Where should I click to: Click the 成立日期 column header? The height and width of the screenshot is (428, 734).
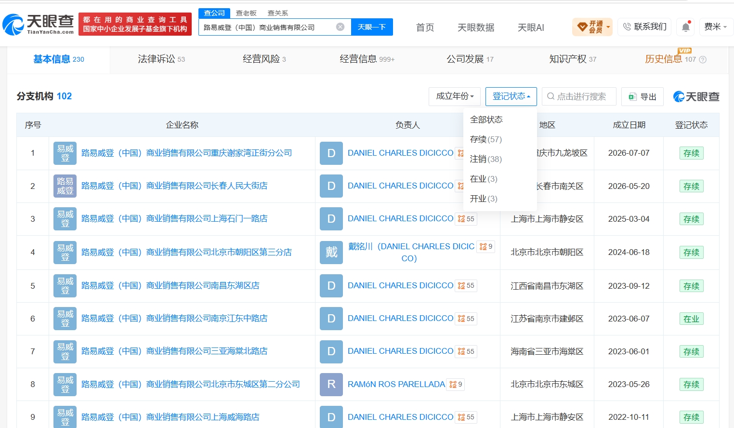pos(629,125)
